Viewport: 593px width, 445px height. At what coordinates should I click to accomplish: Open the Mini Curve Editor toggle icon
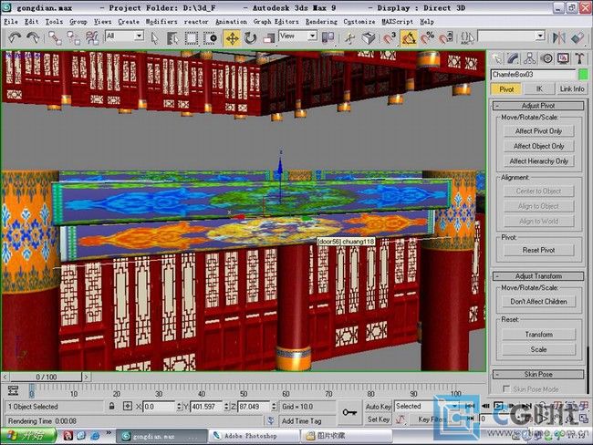coord(14,390)
